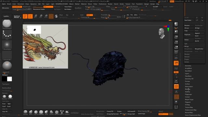The height and width of the screenshot is (117, 208).
Task: Open the Document menu
Action: [21, 4]
